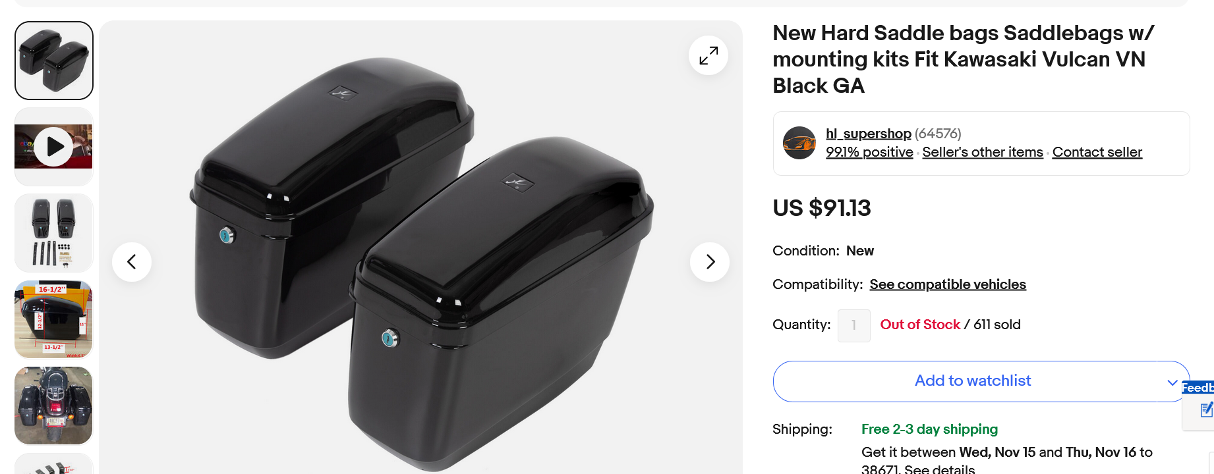The height and width of the screenshot is (474, 1214).
Task: Select the dimensions diagram thumbnail
Action: [x=54, y=319]
